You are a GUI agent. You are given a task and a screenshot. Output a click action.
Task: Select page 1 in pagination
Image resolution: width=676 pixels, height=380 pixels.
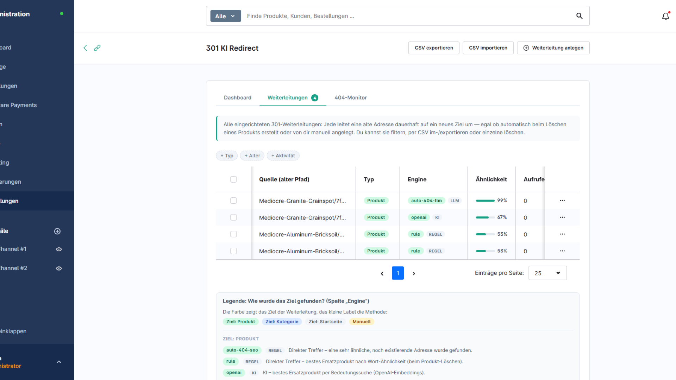click(398, 273)
